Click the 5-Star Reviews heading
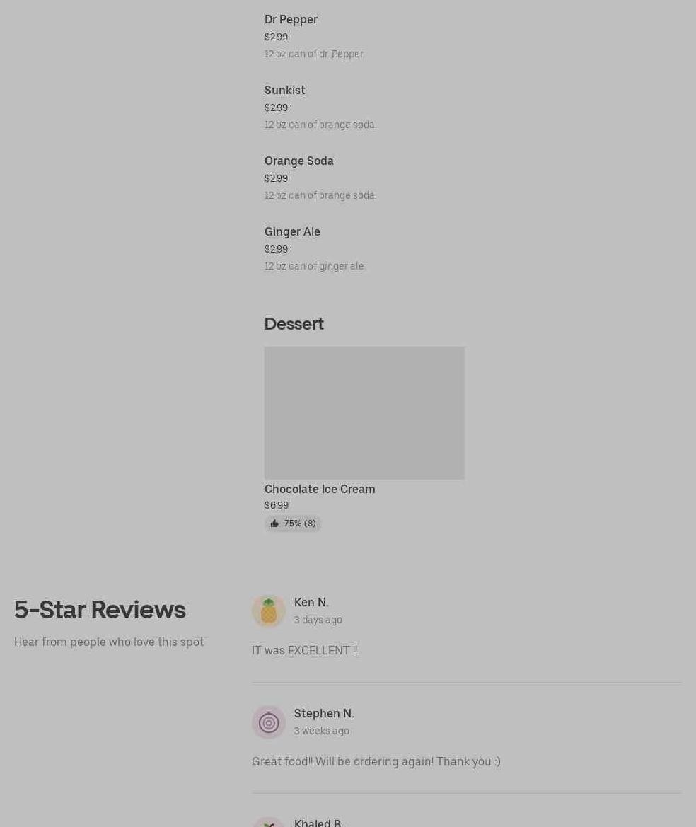Screen dimensions: 696x827 (100, 610)
